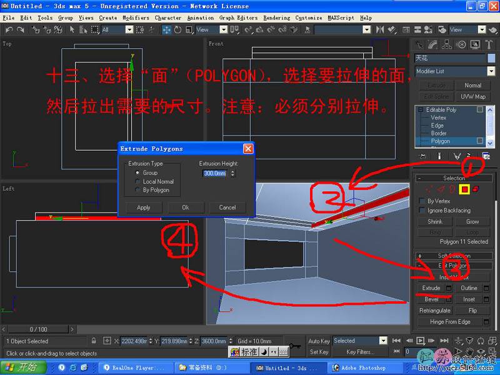Image resolution: width=500 pixels, height=375 pixels.
Task: Open the Create menu
Action: coord(107,18)
